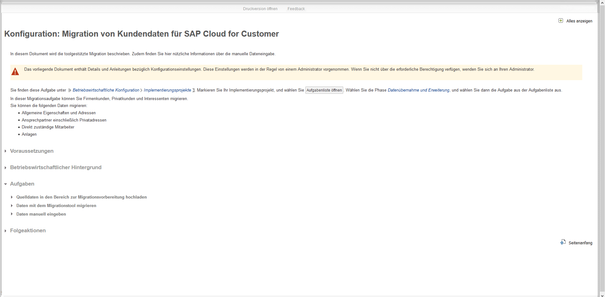Click the Voraussetzungen heading
This screenshot has width=605, height=297.
tap(32, 151)
